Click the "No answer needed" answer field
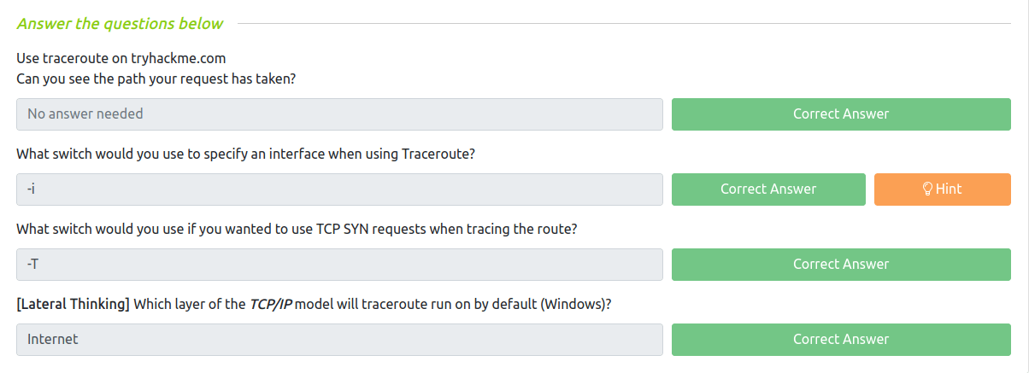The width and height of the screenshot is (1029, 373). (339, 114)
